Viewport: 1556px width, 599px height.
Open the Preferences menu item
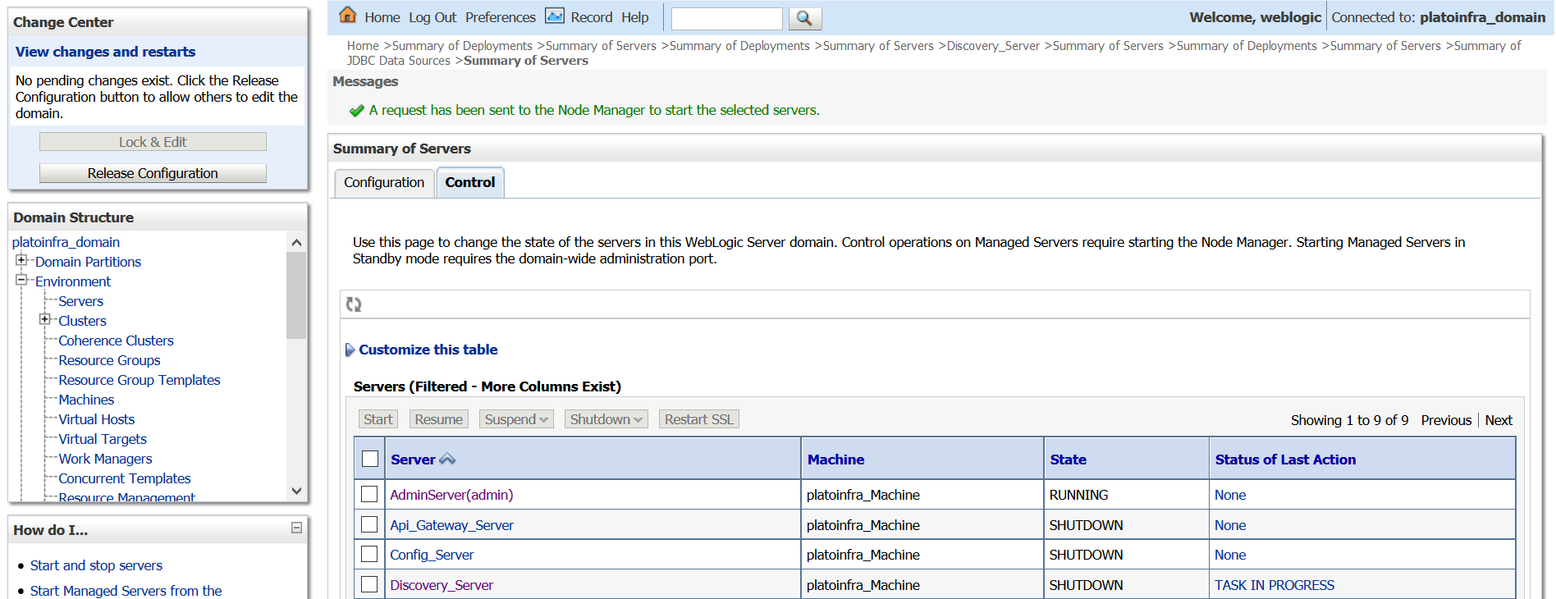tap(500, 17)
